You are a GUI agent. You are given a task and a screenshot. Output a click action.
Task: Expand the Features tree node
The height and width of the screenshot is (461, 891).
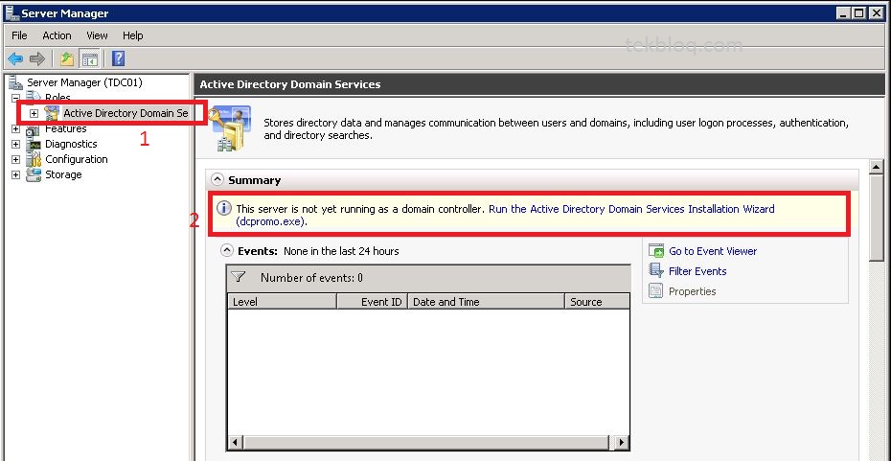click(x=16, y=129)
